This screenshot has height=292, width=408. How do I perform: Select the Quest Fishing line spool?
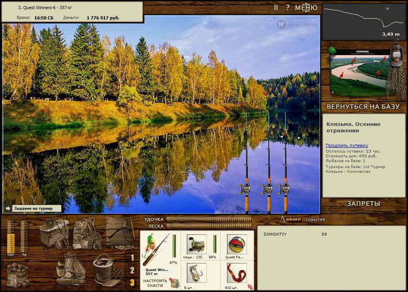coord(237,244)
